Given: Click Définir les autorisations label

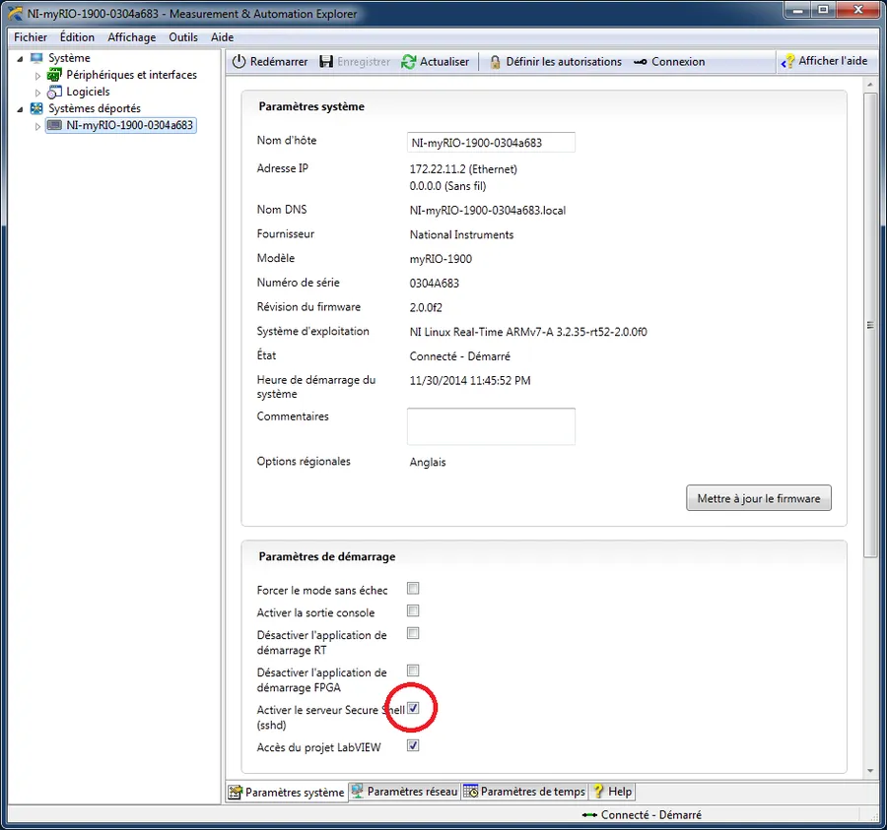Looking at the screenshot, I should 564,62.
